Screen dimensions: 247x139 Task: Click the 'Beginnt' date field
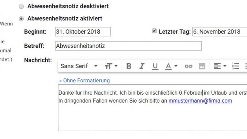(x=83, y=32)
